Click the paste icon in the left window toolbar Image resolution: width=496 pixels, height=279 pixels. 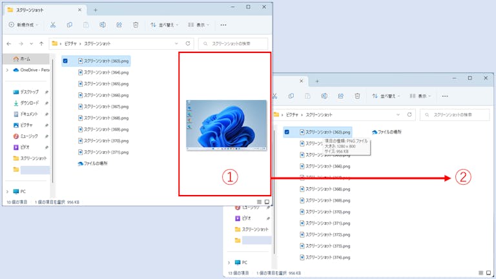pyautogui.click(x=86, y=25)
